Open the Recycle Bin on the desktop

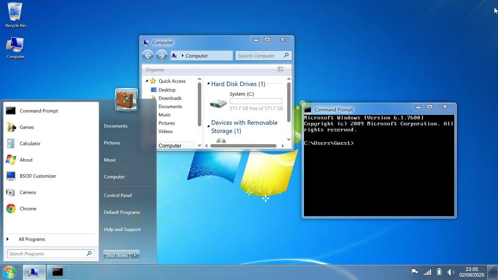pyautogui.click(x=15, y=13)
